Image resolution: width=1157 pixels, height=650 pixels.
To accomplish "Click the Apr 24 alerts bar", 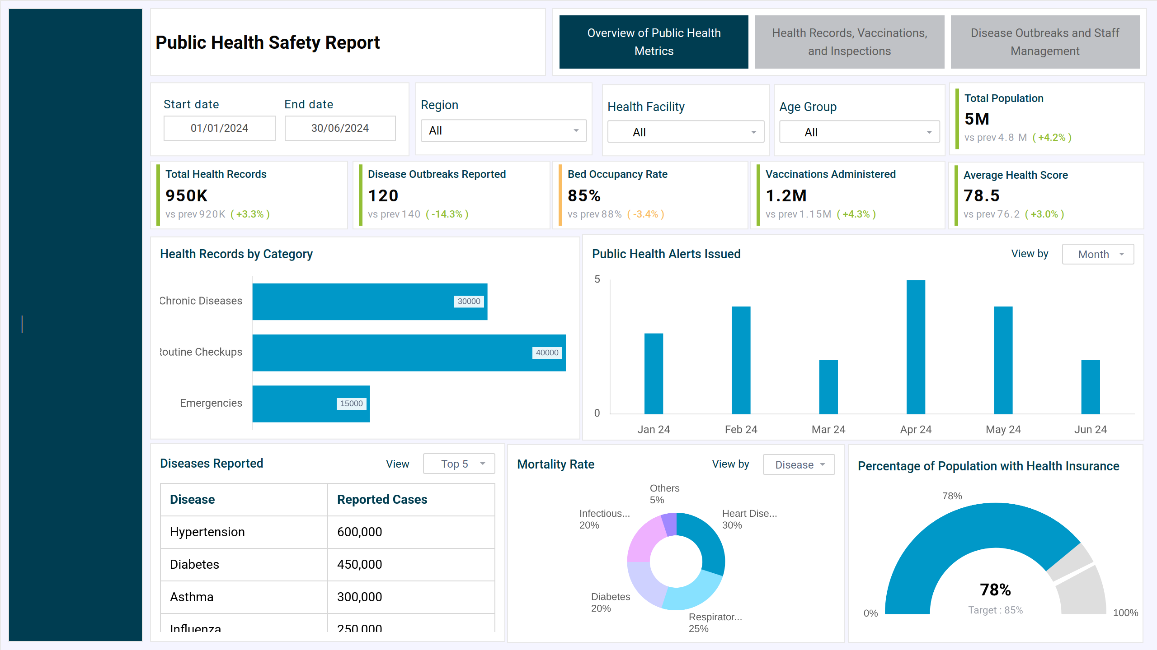I will [916, 347].
